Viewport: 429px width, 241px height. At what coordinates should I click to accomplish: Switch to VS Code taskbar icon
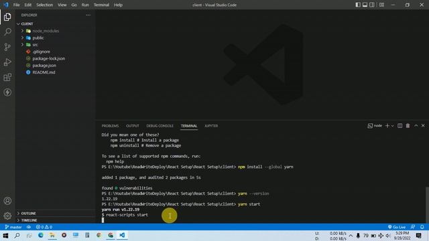tap(122, 235)
